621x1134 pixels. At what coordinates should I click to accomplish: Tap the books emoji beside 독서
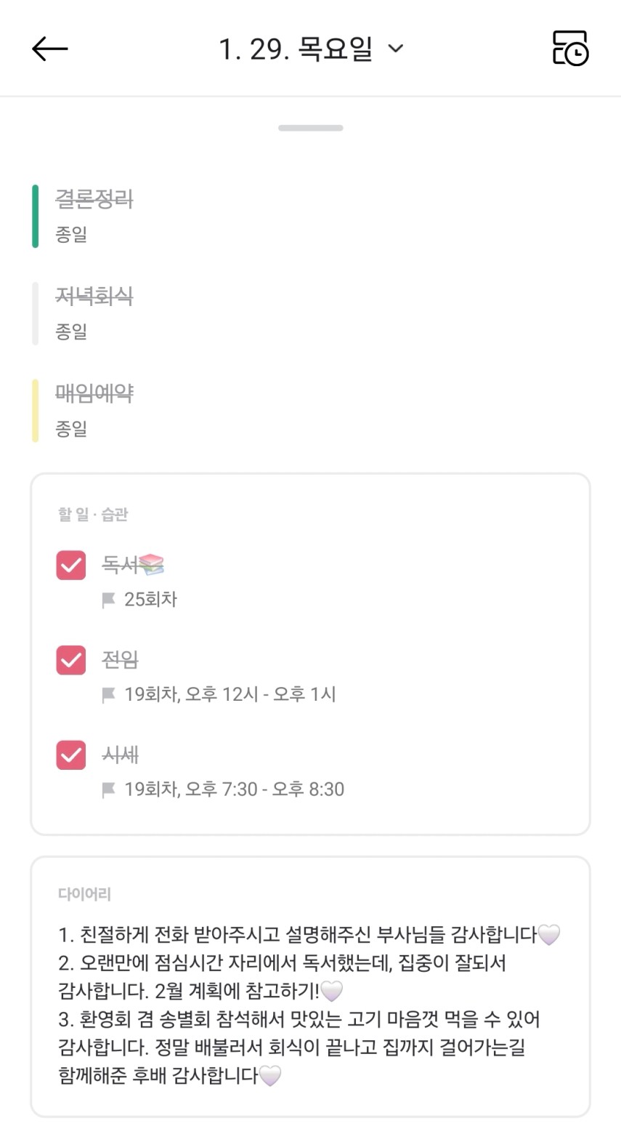point(152,564)
